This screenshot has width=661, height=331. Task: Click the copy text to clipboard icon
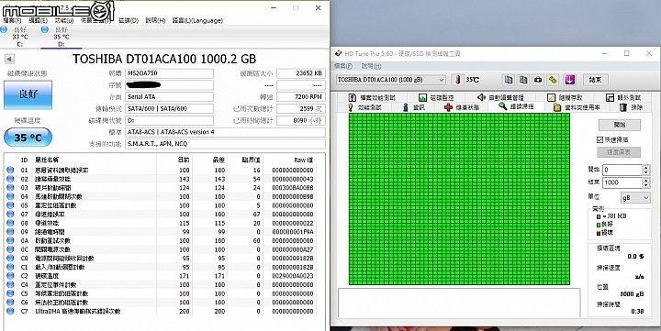coord(509,80)
